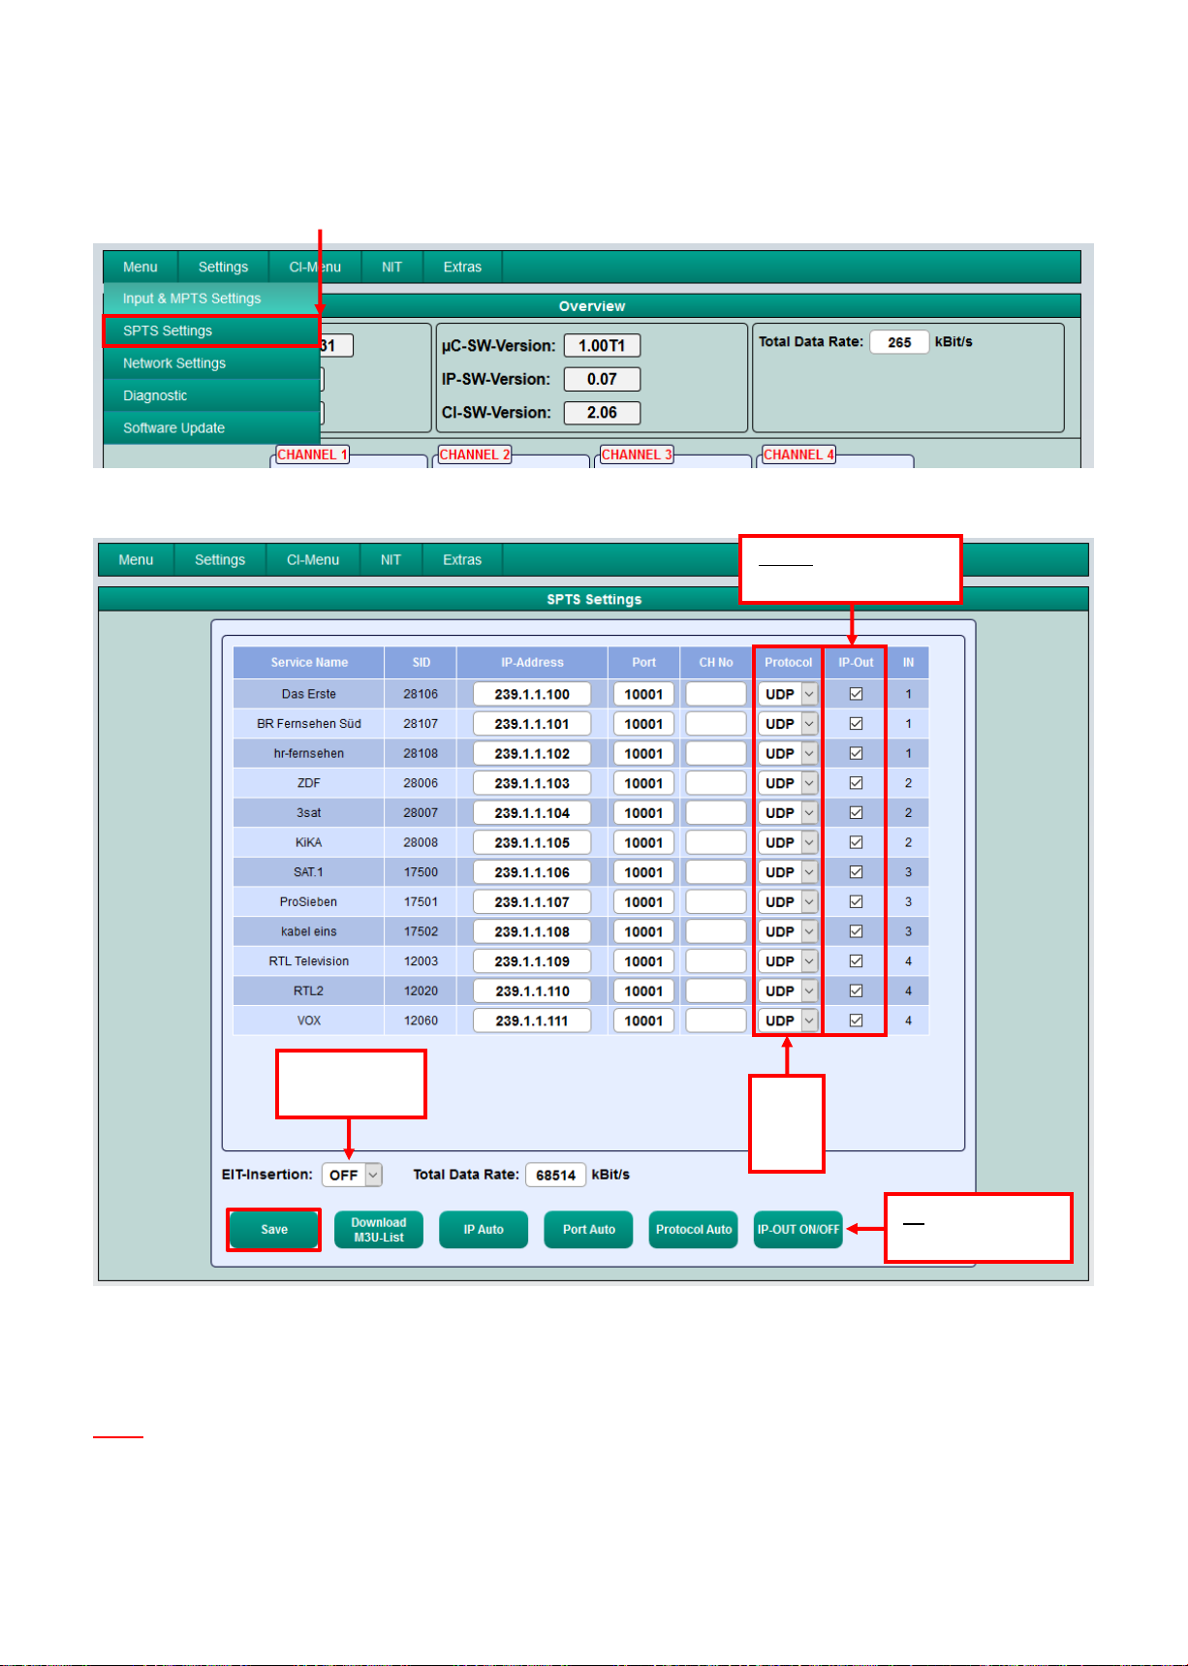Click CI-SW-Version field 2.06

tap(602, 412)
